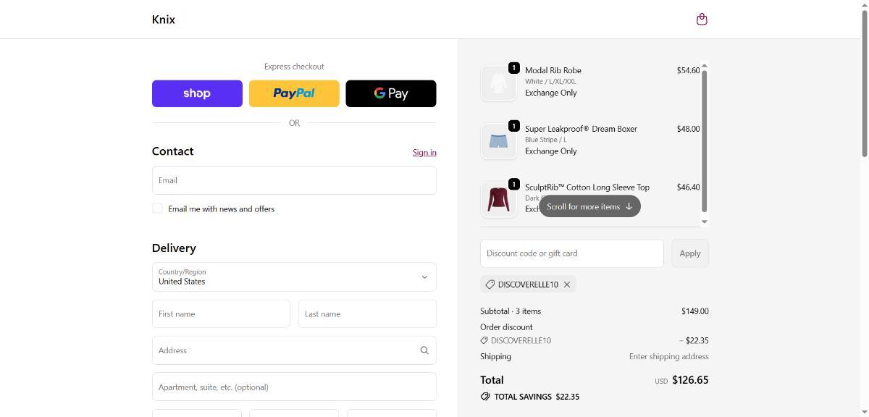Pay with Shop Pay express button
Screen dimensions: 869x417
(x=197, y=93)
